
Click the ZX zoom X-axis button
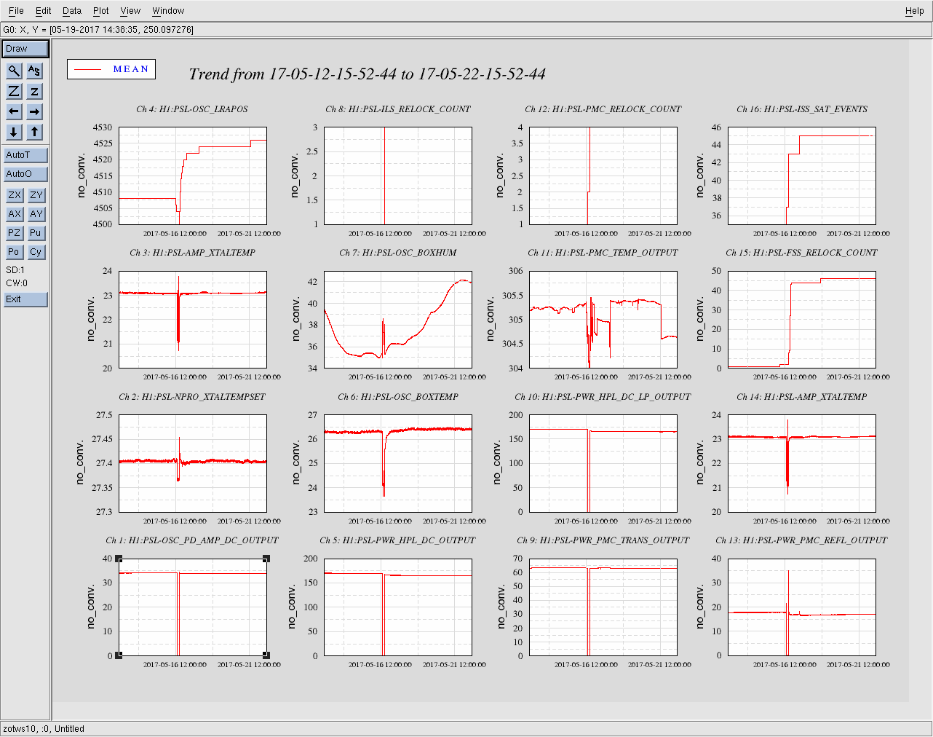coord(15,195)
